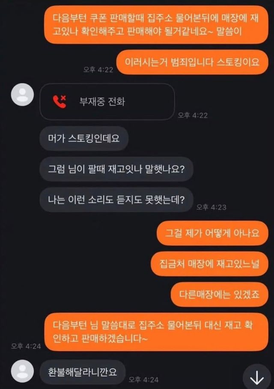Tap the orange message ending 판매하겠습니다~
The height and width of the screenshot is (389, 274).
pyautogui.click(x=156, y=332)
